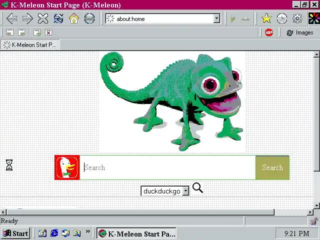Click K-Meleon Start Page taskbar button
This screenshot has height=240, width=320.
pos(136,233)
